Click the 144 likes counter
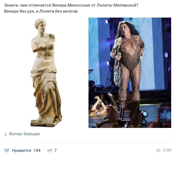 pos(37,150)
